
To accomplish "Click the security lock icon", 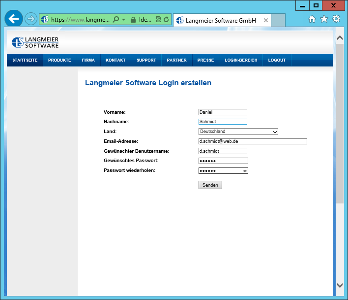I will click(x=133, y=20).
